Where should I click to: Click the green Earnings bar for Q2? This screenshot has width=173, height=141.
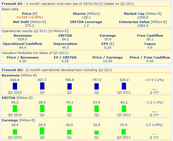(x=96, y=132)
